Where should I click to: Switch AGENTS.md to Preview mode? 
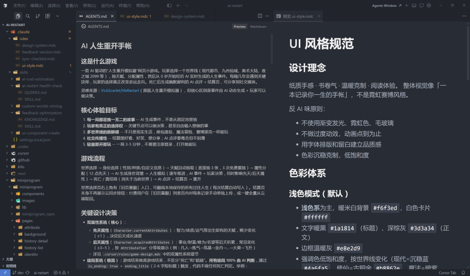[239, 27]
